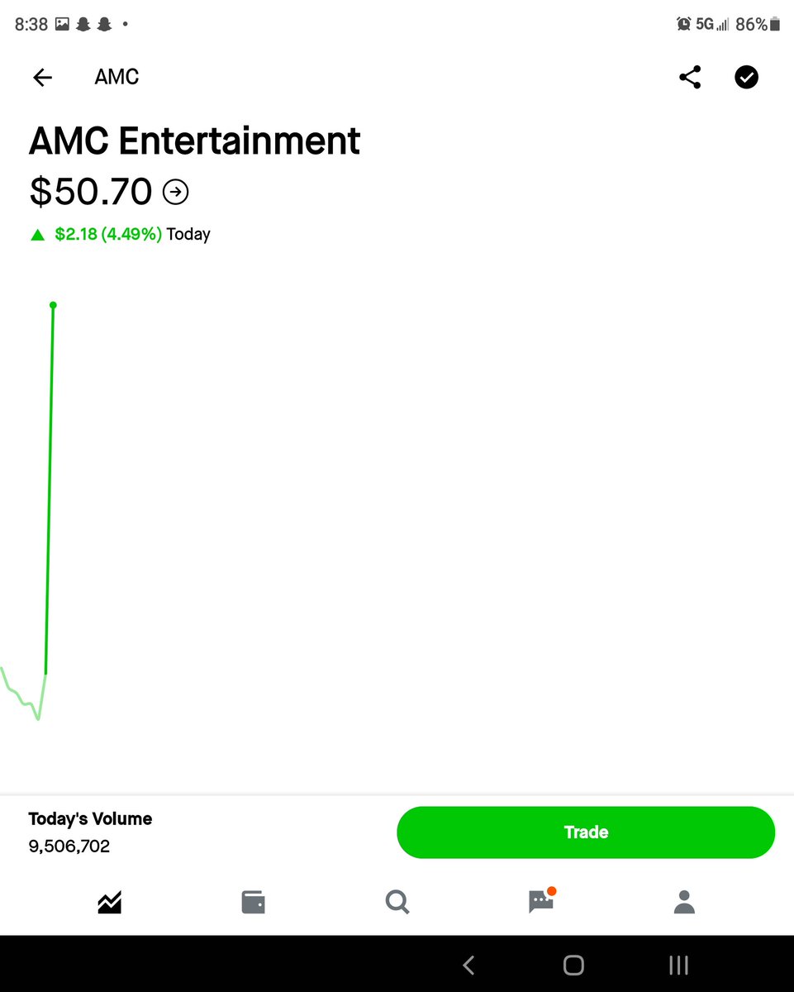
Task: Tap the Today's Volume figure
Action: (x=69, y=847)
